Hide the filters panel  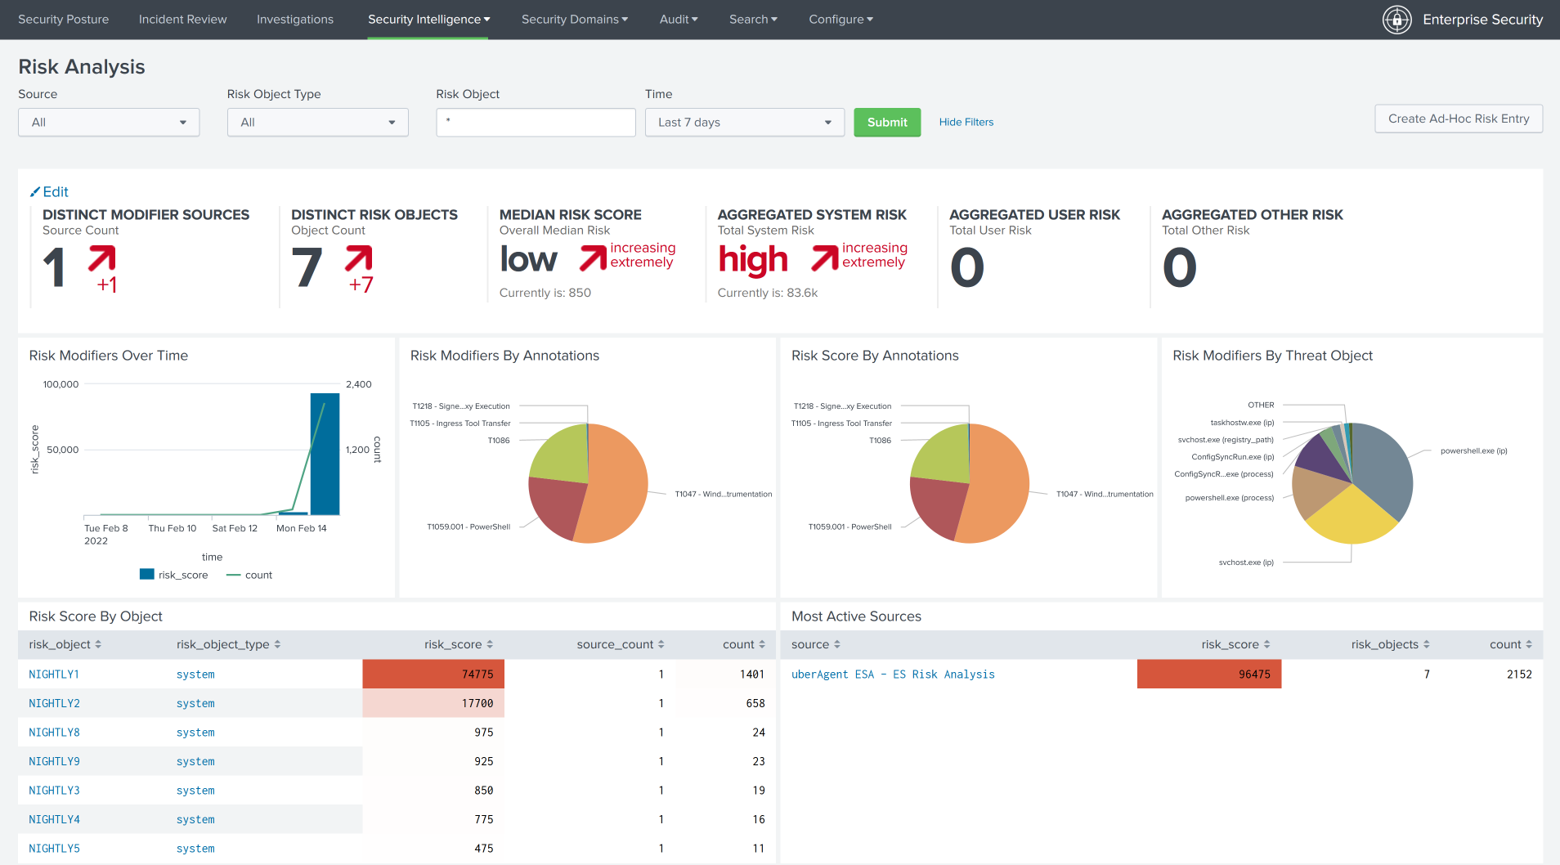pos(966,123)
